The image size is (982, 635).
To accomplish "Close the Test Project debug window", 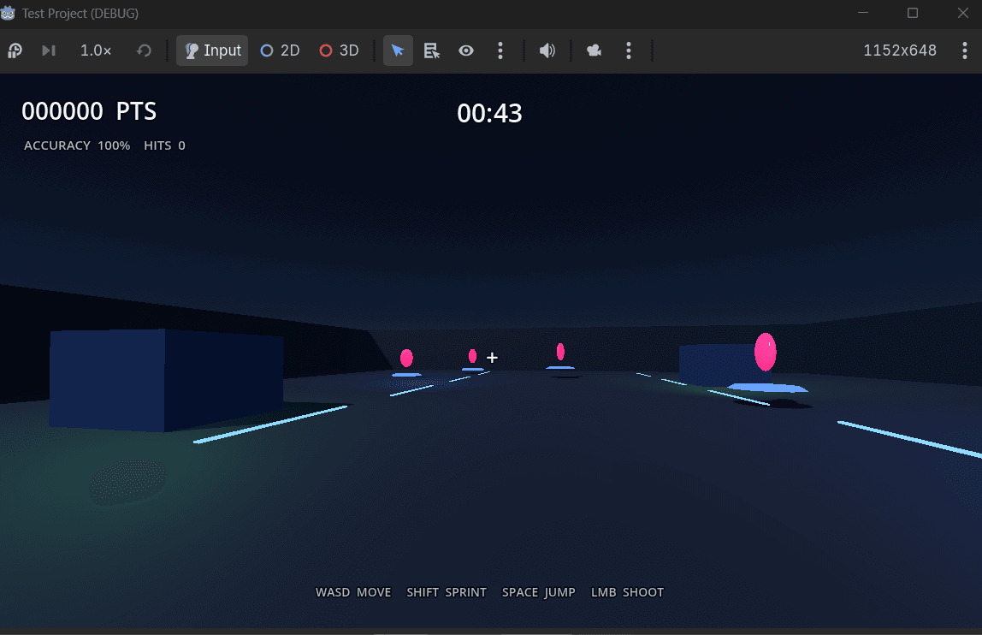I will [962, 13].
